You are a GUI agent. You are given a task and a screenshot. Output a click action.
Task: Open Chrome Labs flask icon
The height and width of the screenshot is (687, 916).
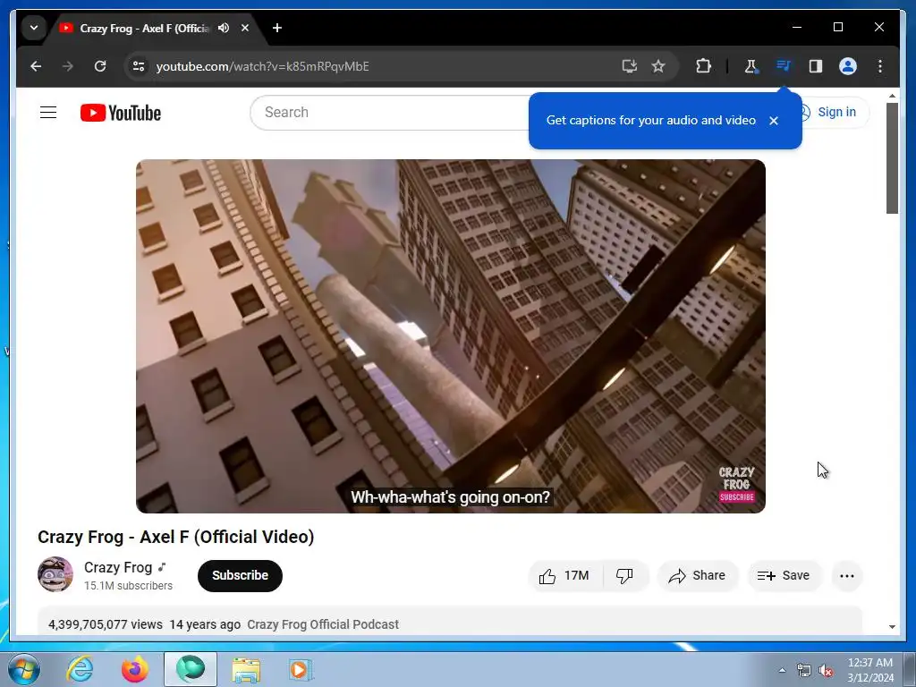pyautogui.click(x=751, y=66)
